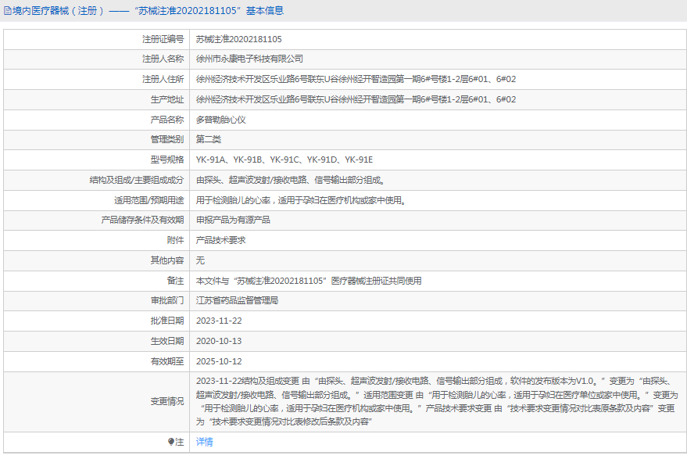Select product name 多普勒胎心仪
687x459 pixels.
tap(220, 120)
